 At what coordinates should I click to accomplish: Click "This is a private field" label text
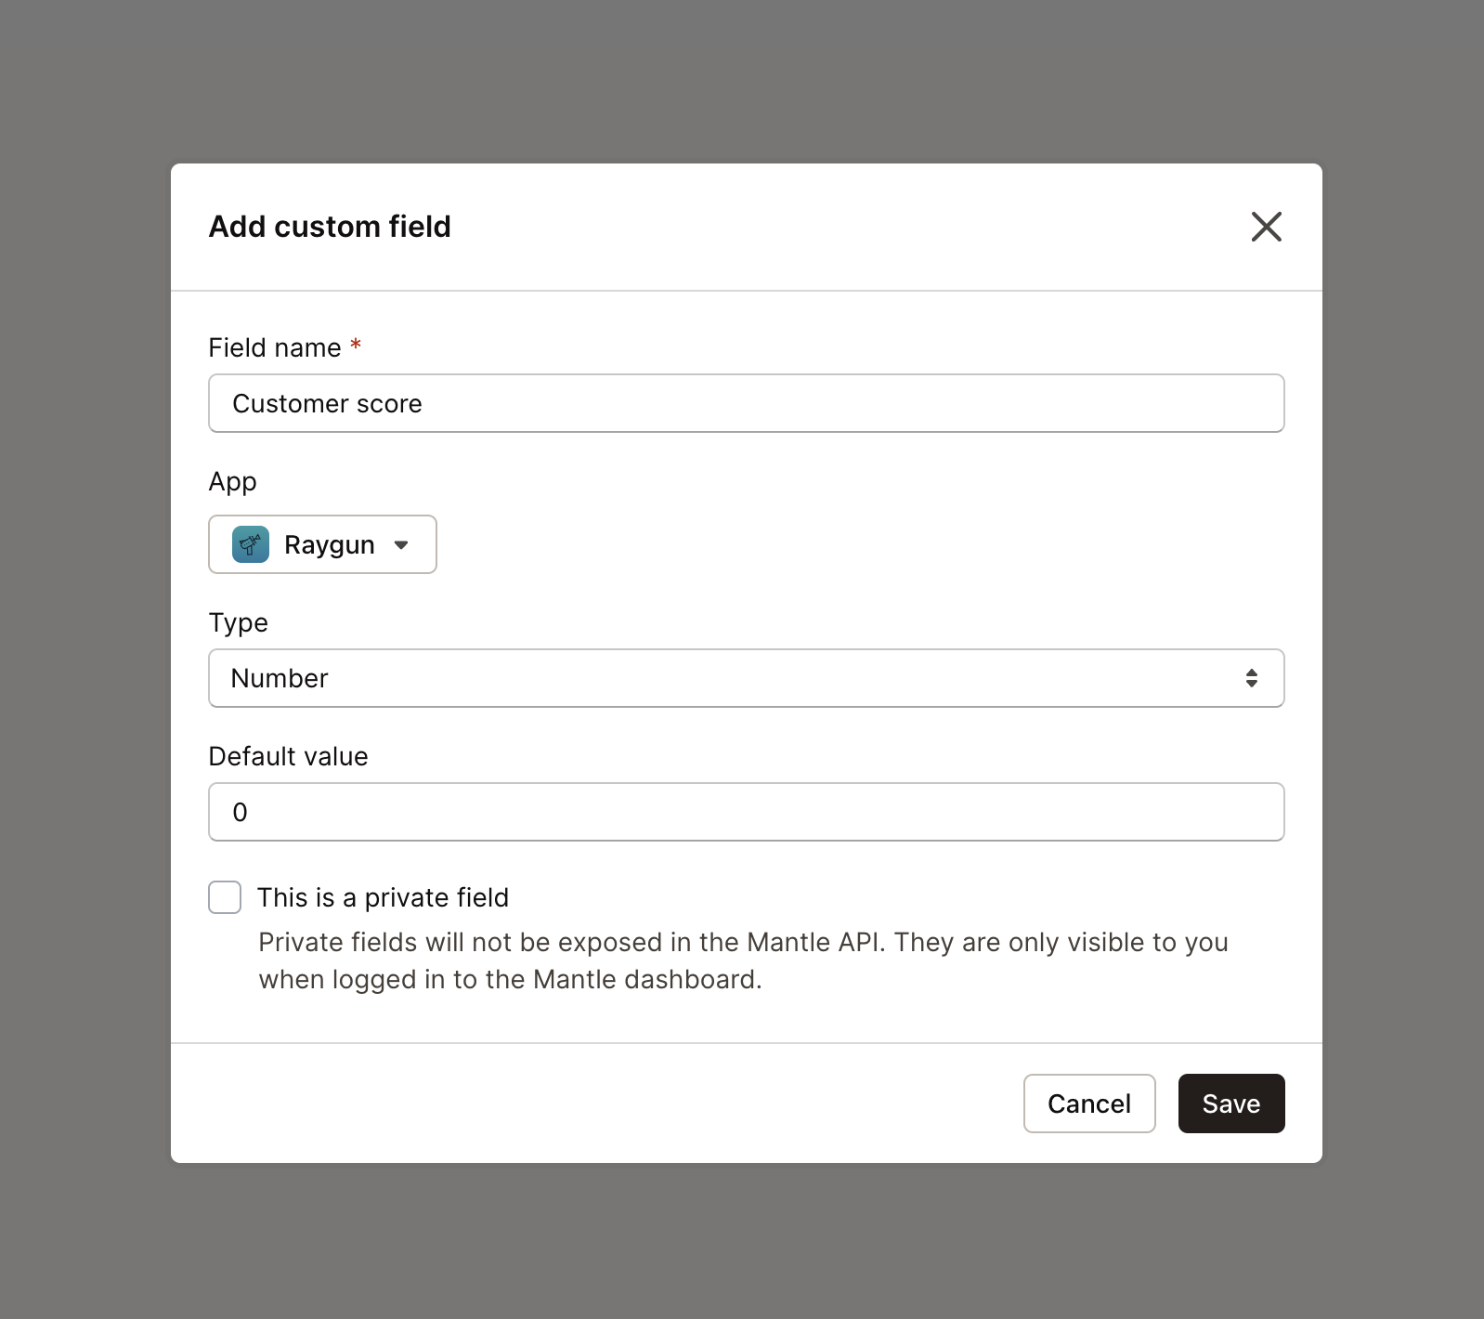pos(383,897)
